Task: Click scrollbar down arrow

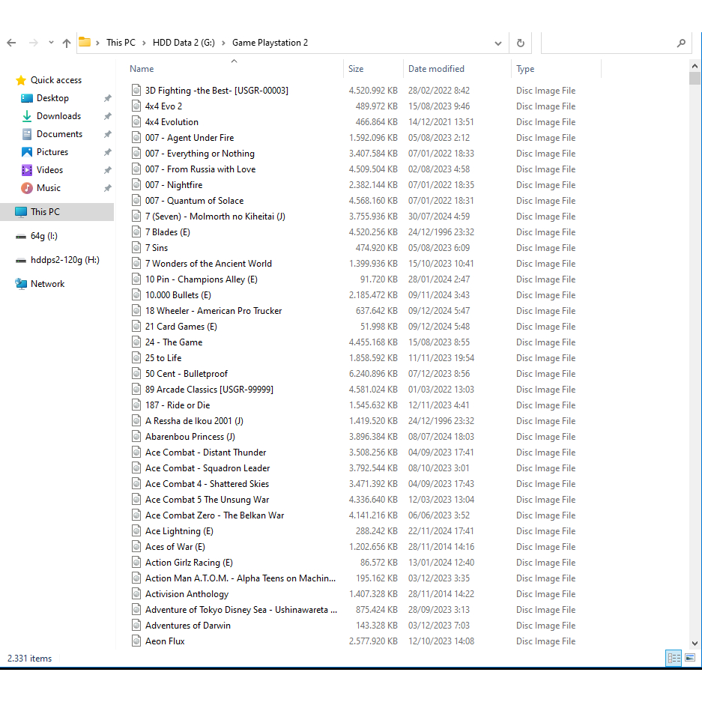Action: [x=695, y=644]
